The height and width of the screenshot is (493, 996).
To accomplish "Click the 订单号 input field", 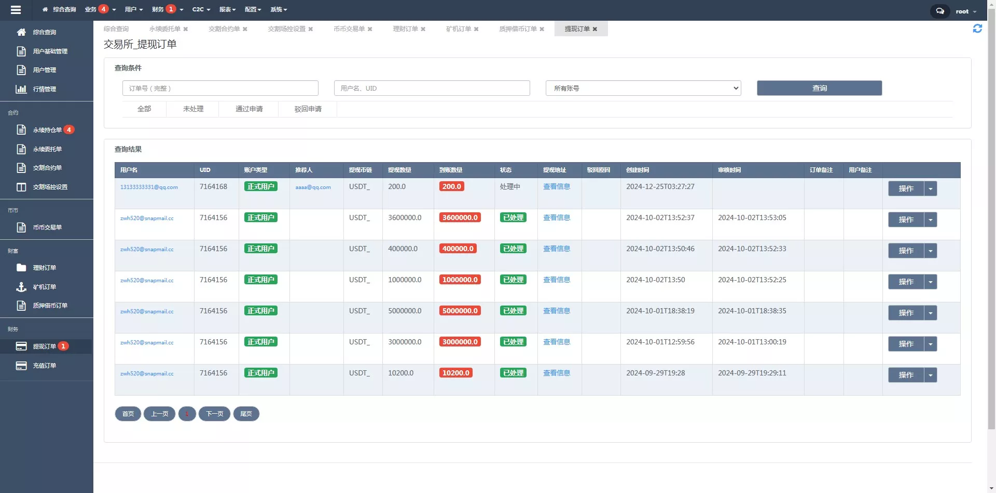I will pyautogui.click(x=220, y=88).
